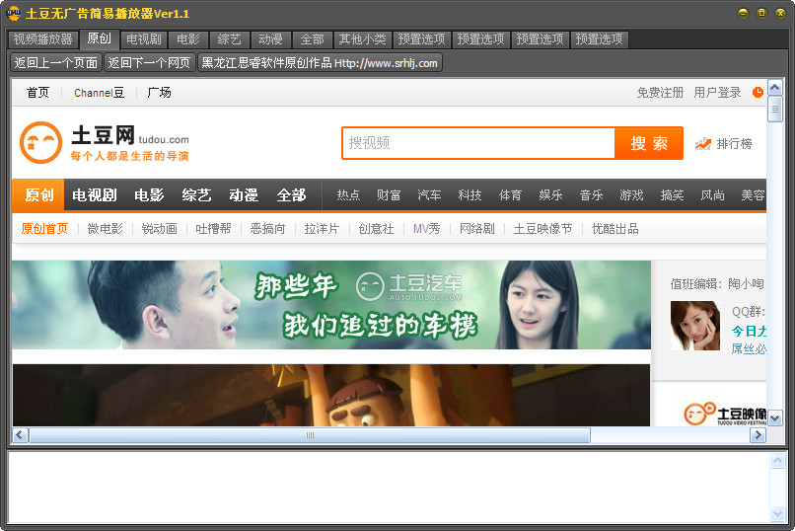Image resolution: width=795 pixels, height=531 pixels.
Task: Focus the 搜视频 search field
Action: [x=478, y=143]
